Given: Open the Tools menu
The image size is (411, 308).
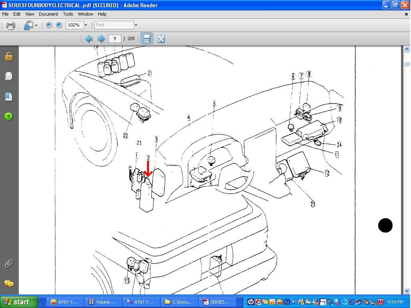Looking at the screenshot, I should [x=68, y=14].
